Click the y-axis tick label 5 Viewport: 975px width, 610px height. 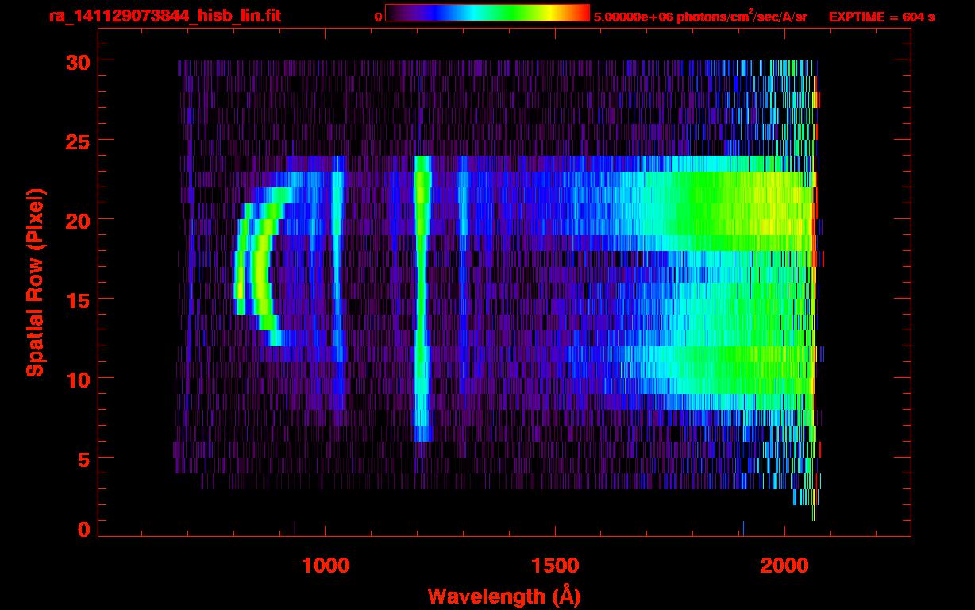coord(84,458)
